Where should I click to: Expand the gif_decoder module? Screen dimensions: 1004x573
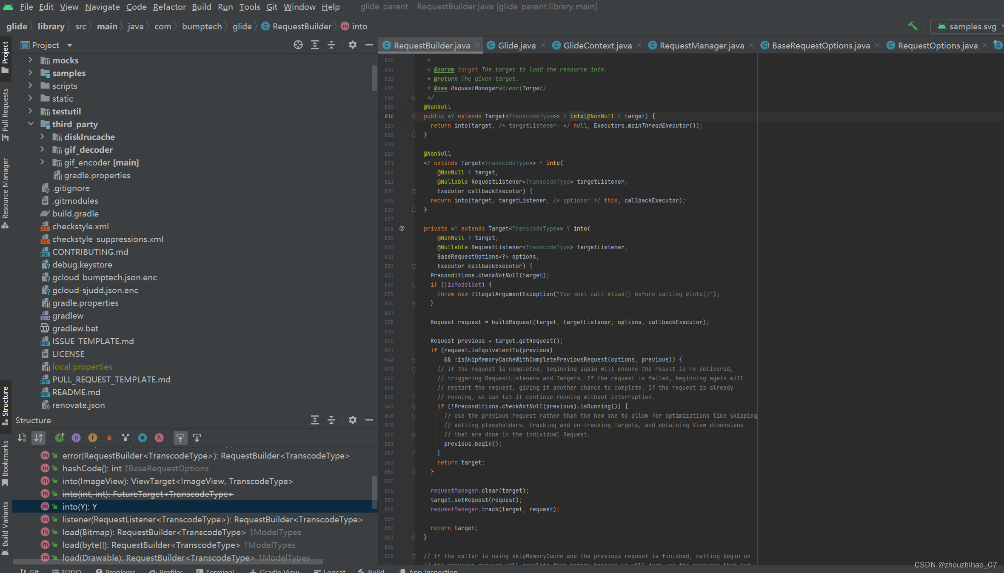click(x=42, y=149)
